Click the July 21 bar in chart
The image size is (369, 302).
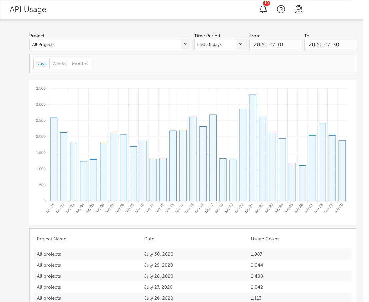253,148
